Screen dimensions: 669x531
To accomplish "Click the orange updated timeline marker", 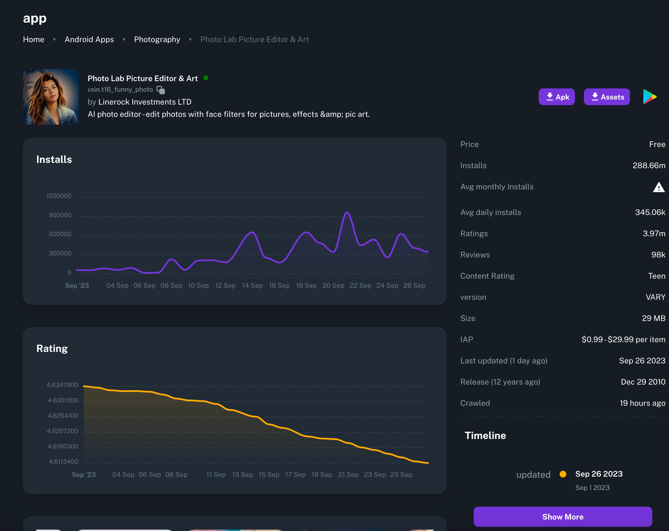I will pyautogui.click(x=563, y=474).
